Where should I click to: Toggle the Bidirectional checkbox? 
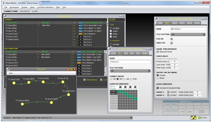pos(84,80)
